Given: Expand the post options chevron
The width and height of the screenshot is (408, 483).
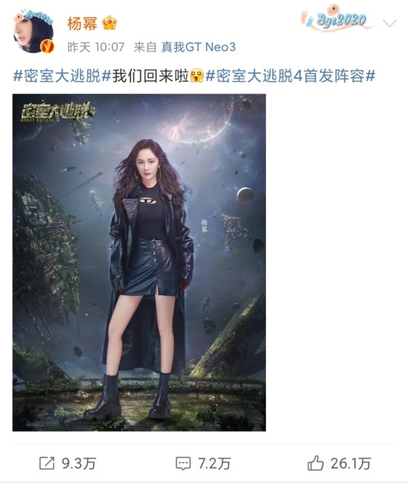Looking at the screenshot, I should coord(390,23).
